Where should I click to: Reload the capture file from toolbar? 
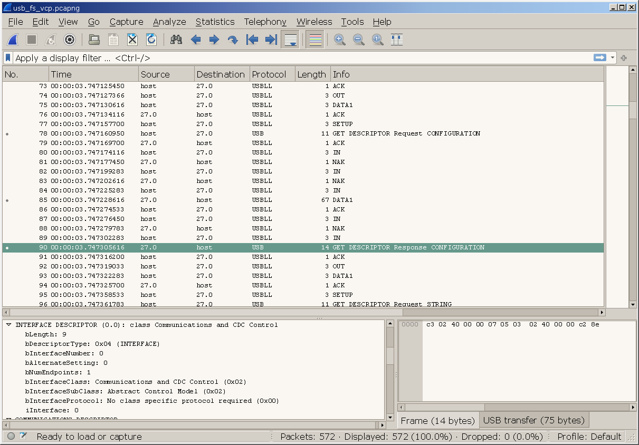(x=151, y=40)
